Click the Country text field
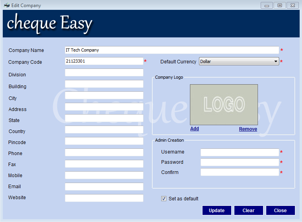Viewport: 302px width, 222px height. [x=104, y=129]
